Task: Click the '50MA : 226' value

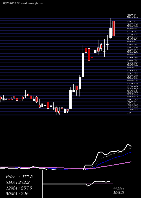Action: [17, 193]
